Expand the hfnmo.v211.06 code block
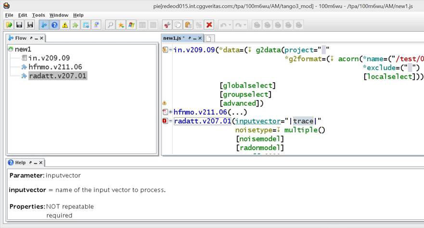The height and width of the screenshot is (228, 424). [171, 112]
